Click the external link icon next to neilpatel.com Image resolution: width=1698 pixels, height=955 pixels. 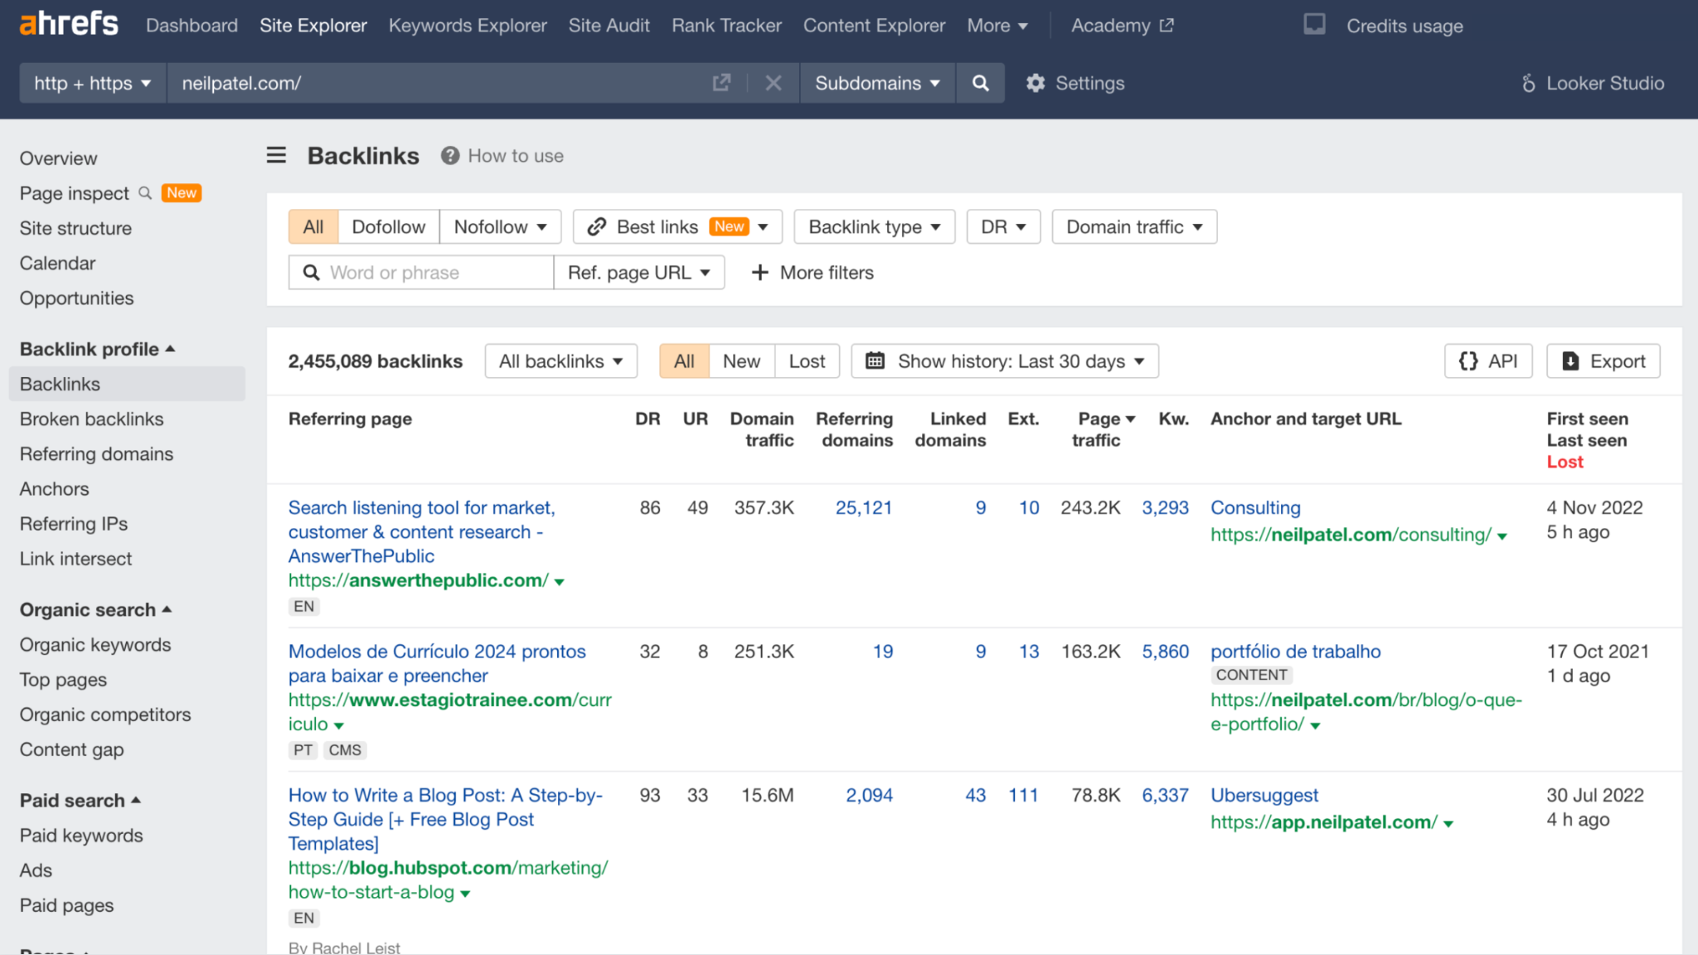pyautogui.click(x=721, y=83)
